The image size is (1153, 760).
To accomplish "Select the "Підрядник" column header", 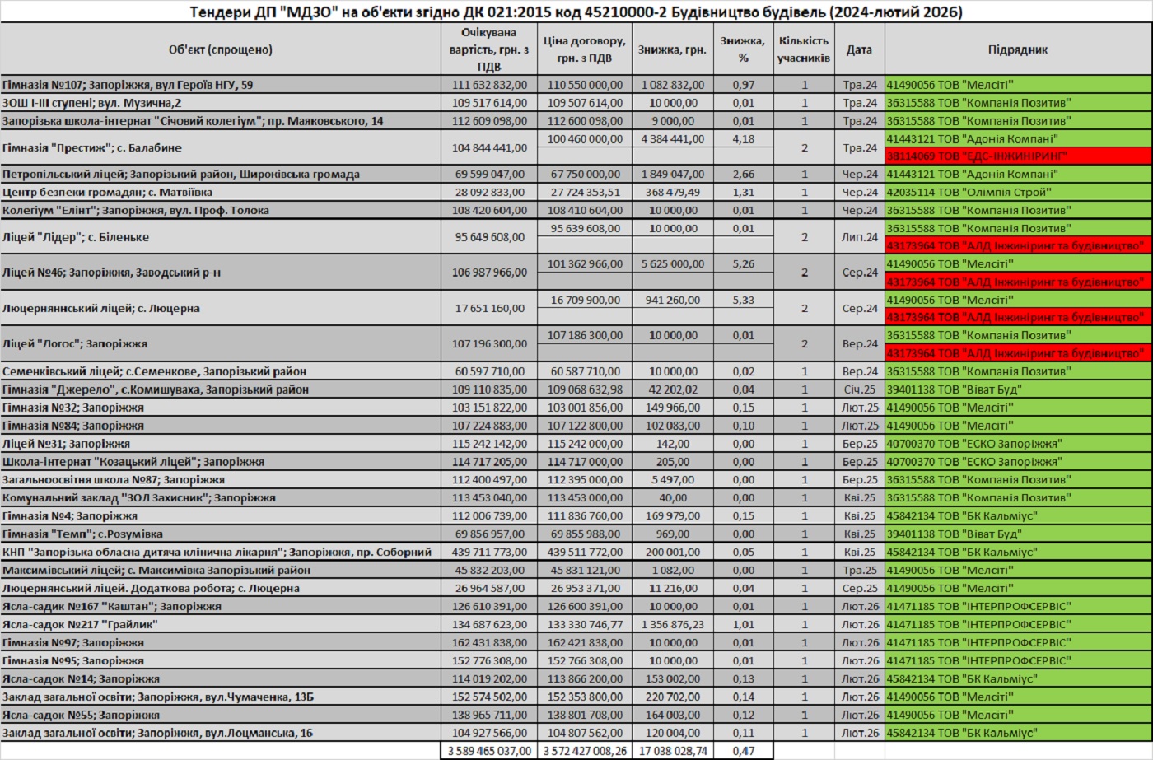I will click(x=1018, y=49).
